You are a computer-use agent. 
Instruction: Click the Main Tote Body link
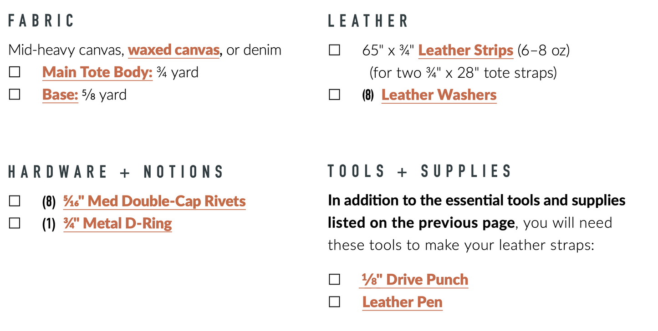(97, 72)
